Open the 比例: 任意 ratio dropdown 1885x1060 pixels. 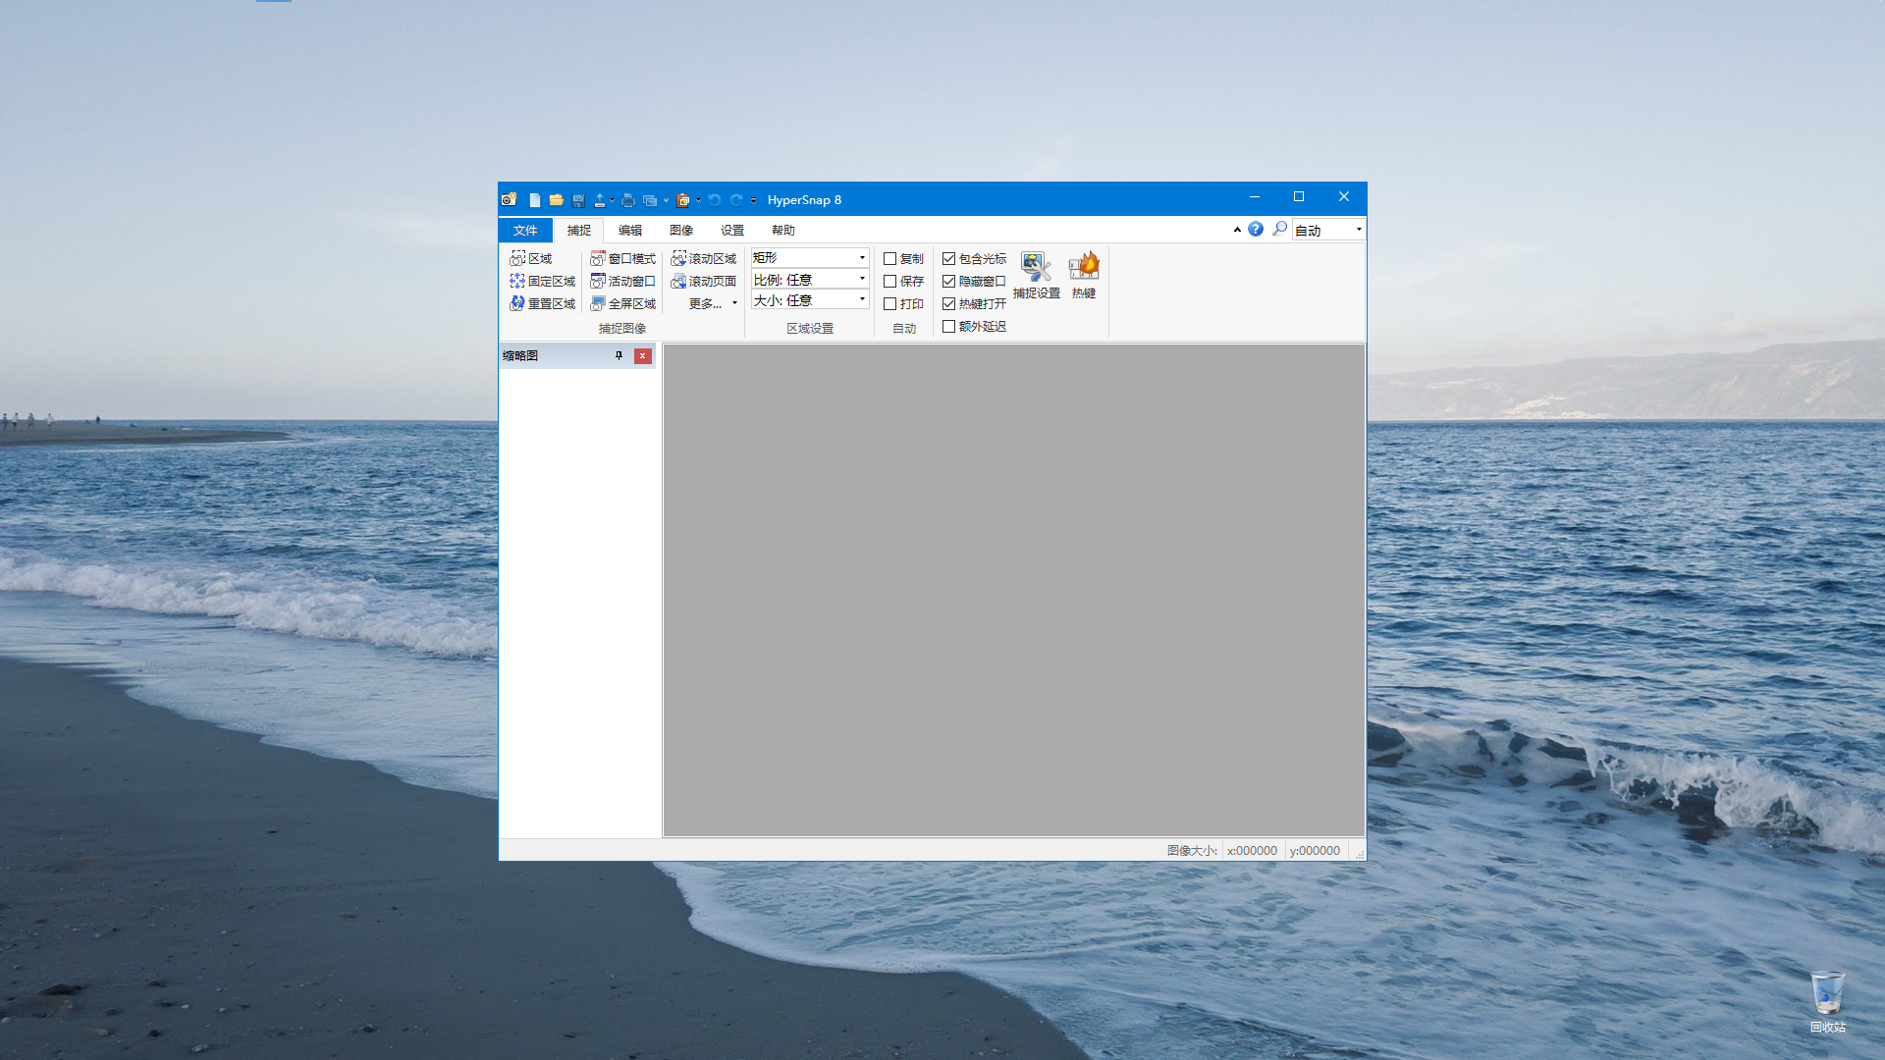[862, 280]
